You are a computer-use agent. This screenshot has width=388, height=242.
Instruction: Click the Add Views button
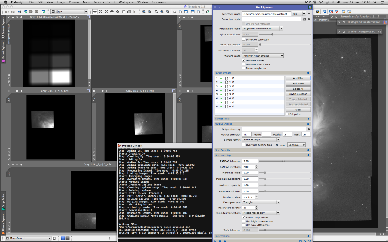point(298,83)
